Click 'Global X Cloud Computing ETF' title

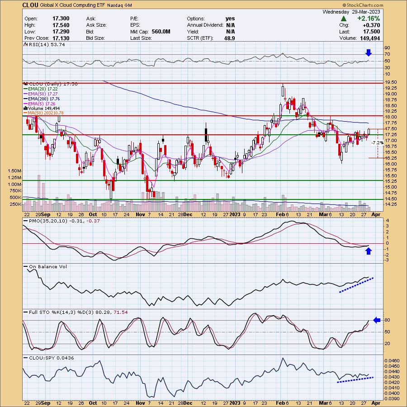tap(71, 5)
